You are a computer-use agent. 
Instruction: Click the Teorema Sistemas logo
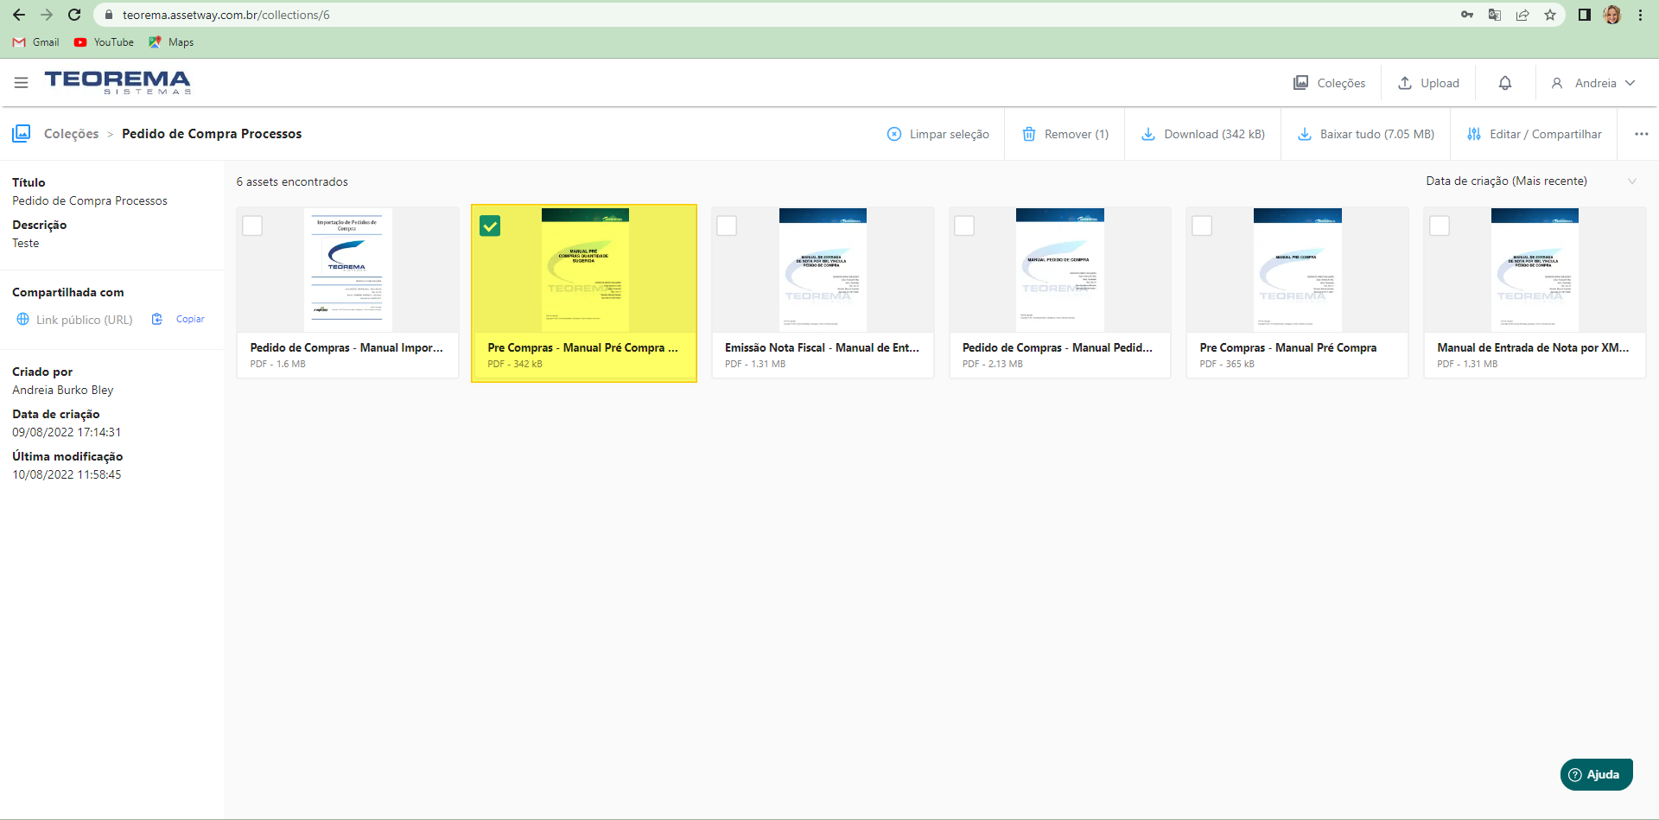click(118, 82)
